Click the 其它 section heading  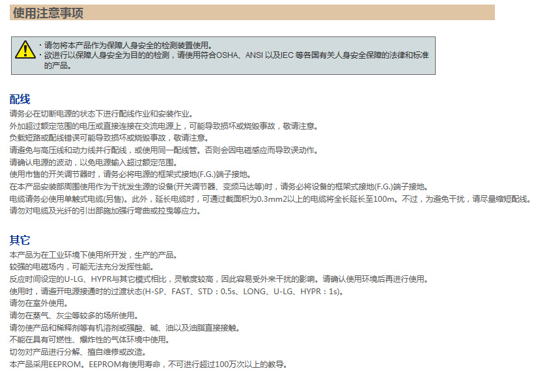20,240
